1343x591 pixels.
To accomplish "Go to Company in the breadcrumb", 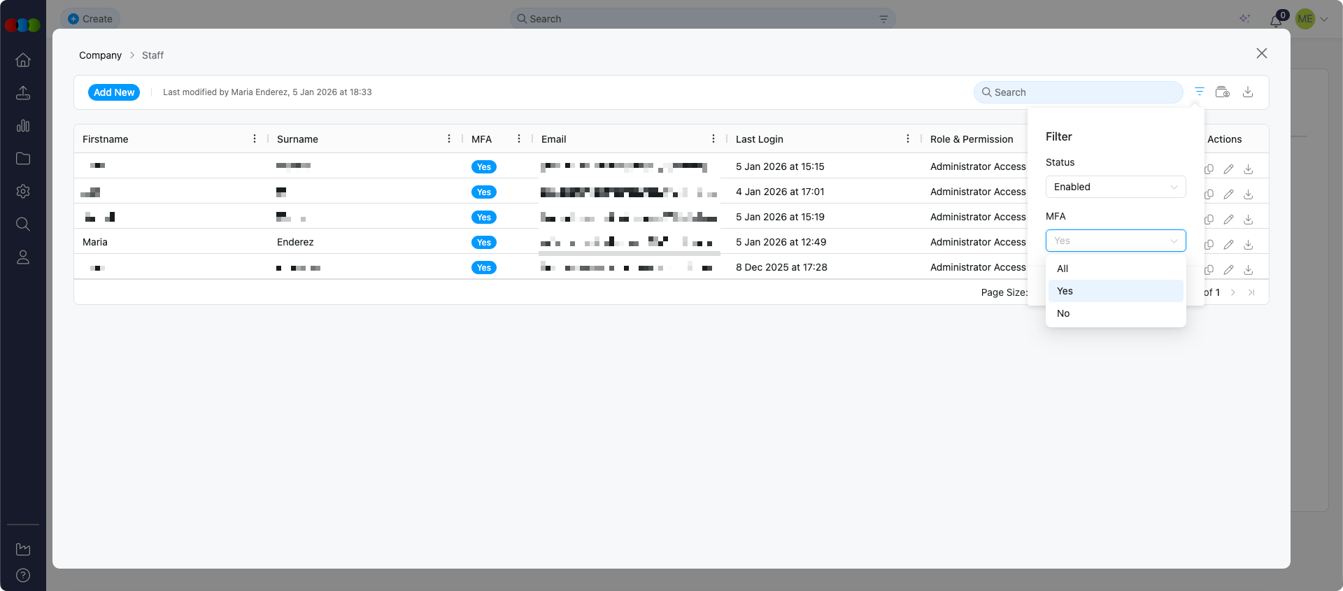I will tap(100, 55).
